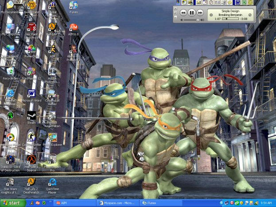This screenshot has width=276, height=207.
Task: Close the iTunes mini player
Action: 175,8
